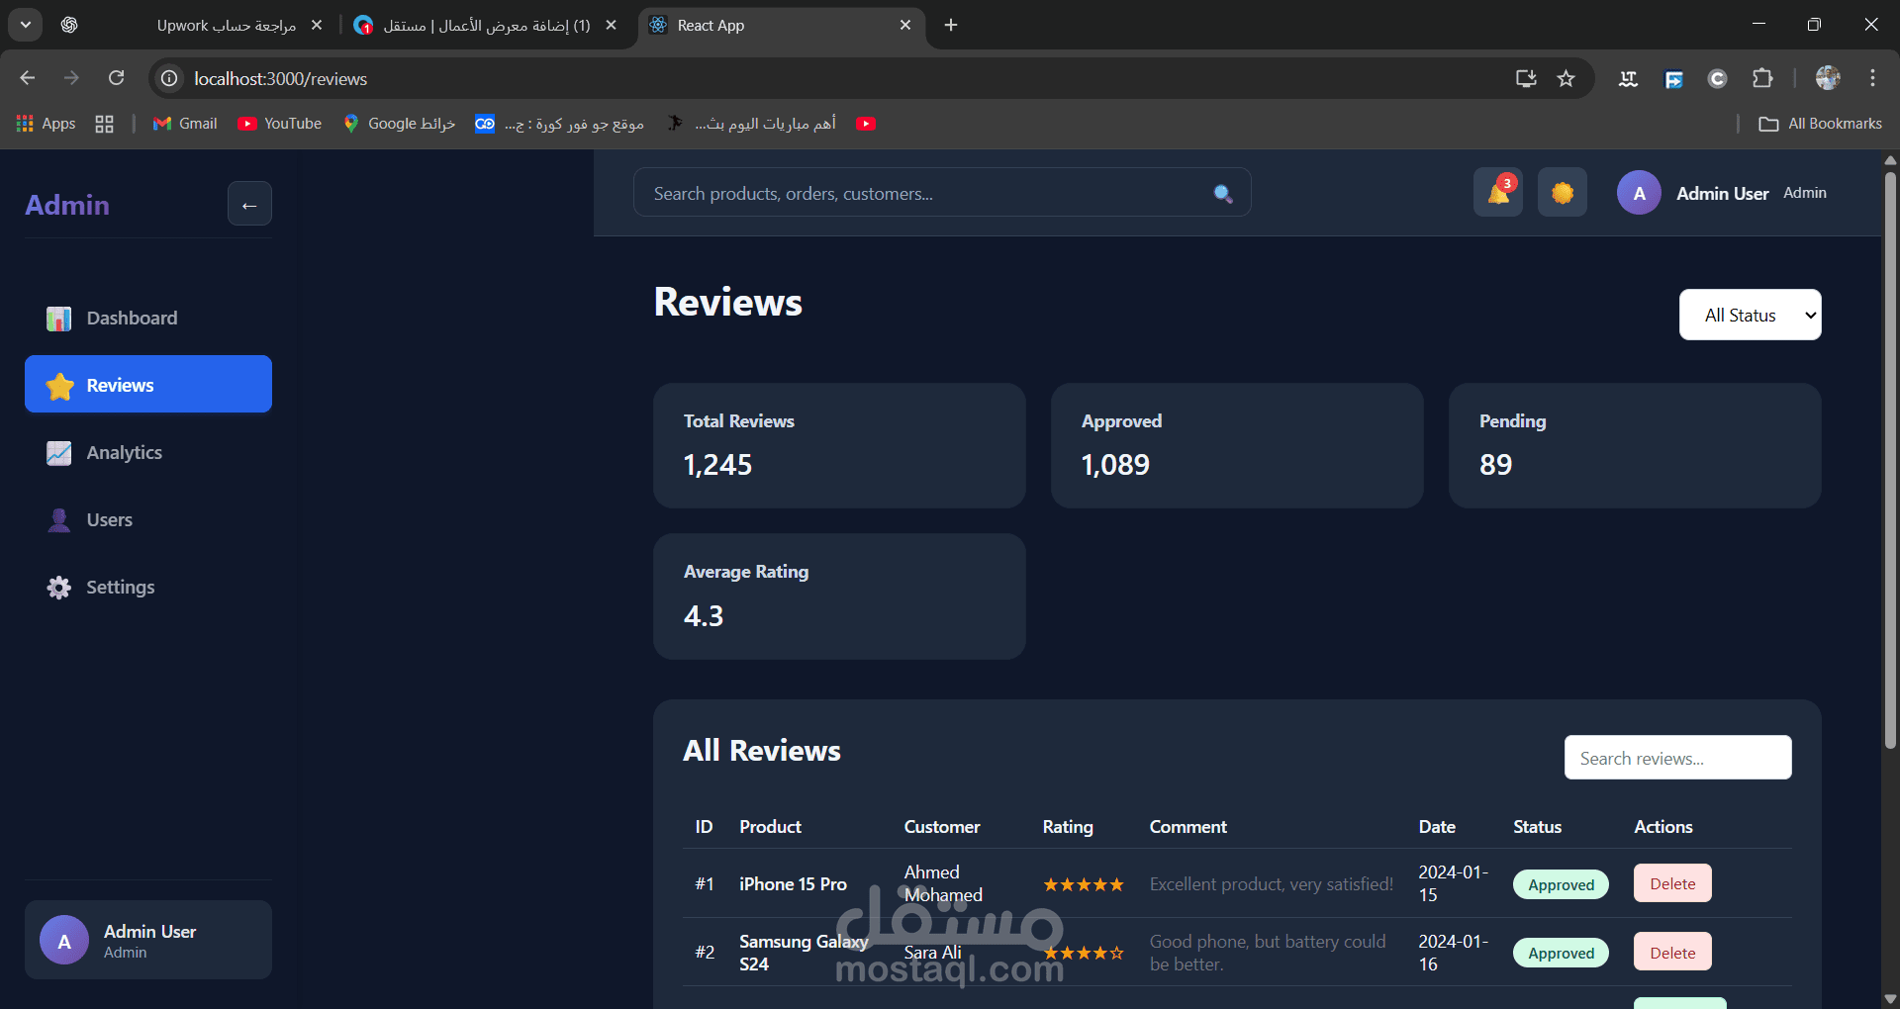Expand the All Status dropdown
1900x1009 pixels.
(x=1751, y=315)
